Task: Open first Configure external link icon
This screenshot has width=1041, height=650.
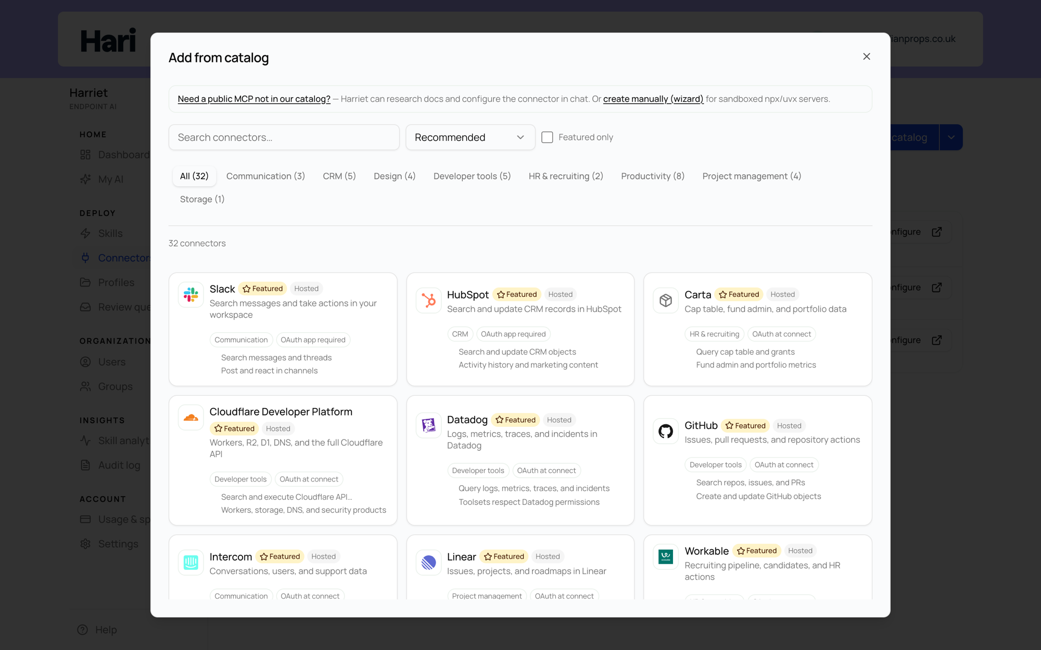Action: pyautogui.click(x=937, y=232)
